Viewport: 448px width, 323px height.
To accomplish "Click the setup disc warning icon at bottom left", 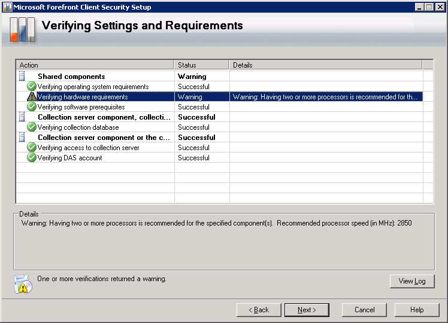I will coord(23,284).
